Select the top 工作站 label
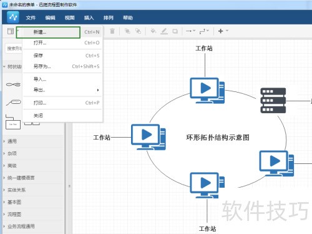Screen dimensions: 312x234 click(204, 48)
